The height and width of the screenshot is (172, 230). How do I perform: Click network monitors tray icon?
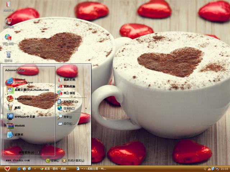pos(213,169)
